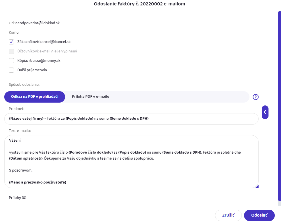Viewport: 281px width, 222px height.
Task: Enable Kópia to rburza@money.sk
Action: pyautogui.click(x=11, y=61)
